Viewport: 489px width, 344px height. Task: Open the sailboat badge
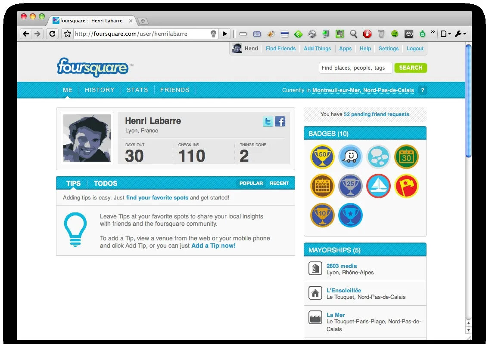tap(378, 186)
